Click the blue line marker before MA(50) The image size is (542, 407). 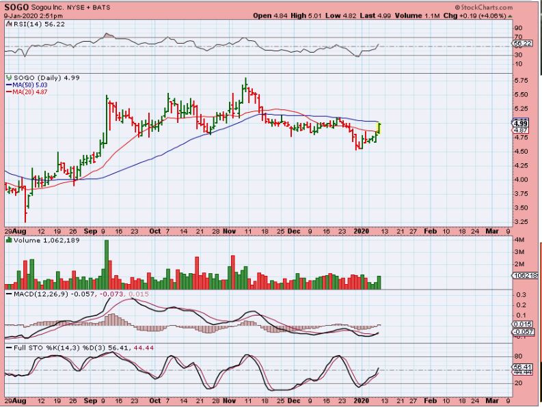(x=9, y=85)
